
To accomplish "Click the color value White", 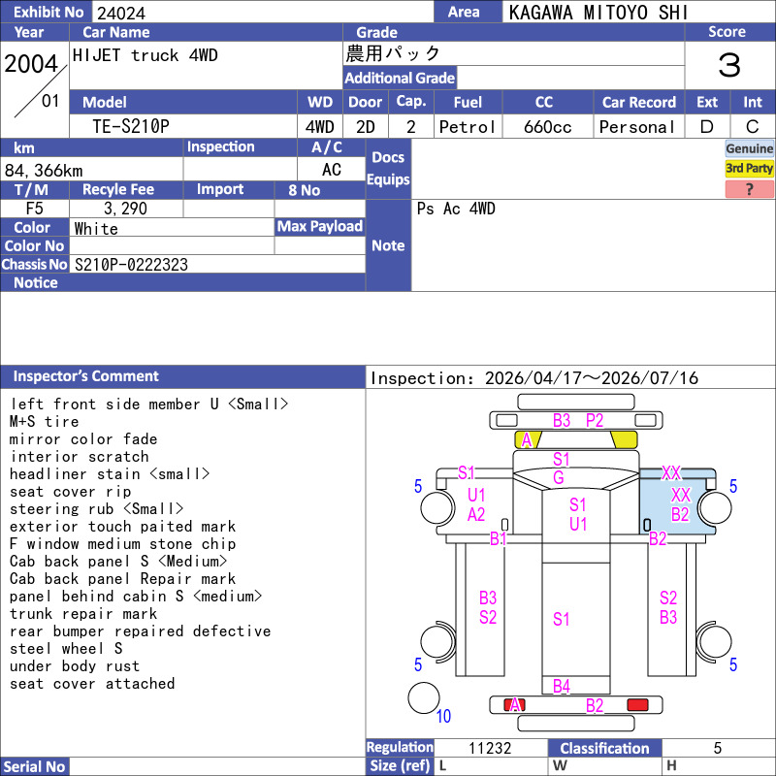I will coord(96,229).
